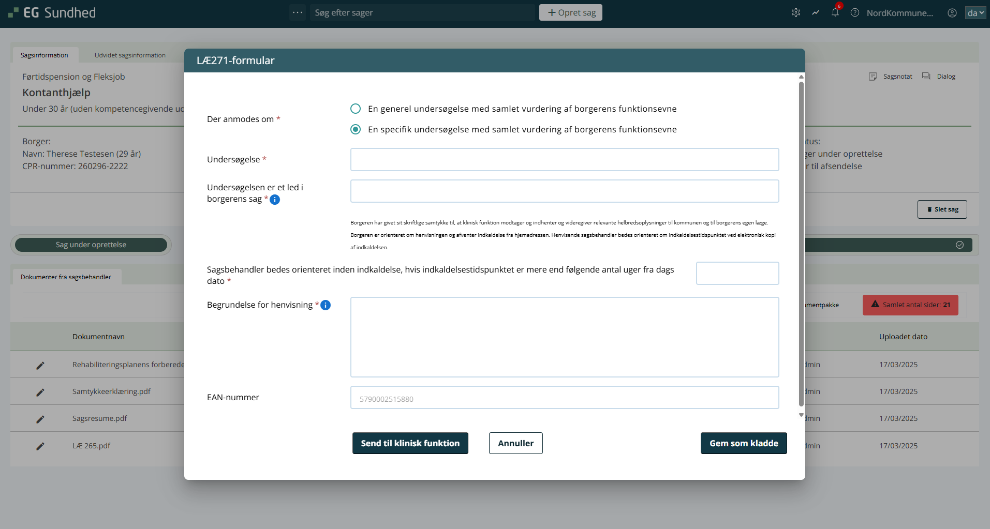Click edit pencil for LÆ 265.pdf
Viewport: 990px width, 529px height.
coord(40,446)
